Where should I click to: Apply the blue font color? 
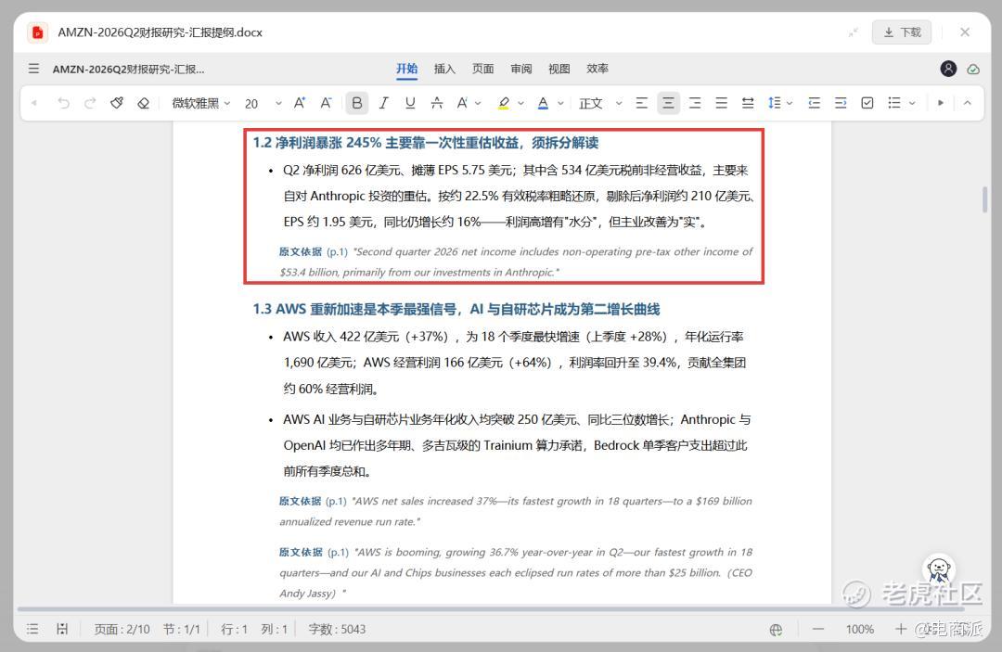click(543, 103)
